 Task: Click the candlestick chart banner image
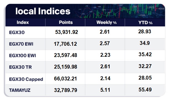[x=119, y=11]
